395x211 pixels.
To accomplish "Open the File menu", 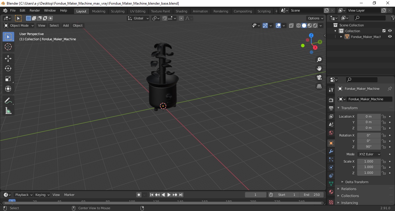I will 13,10.
